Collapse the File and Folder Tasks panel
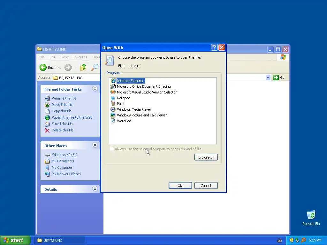This screenshot has height=245, width=327. click(95, 89)
